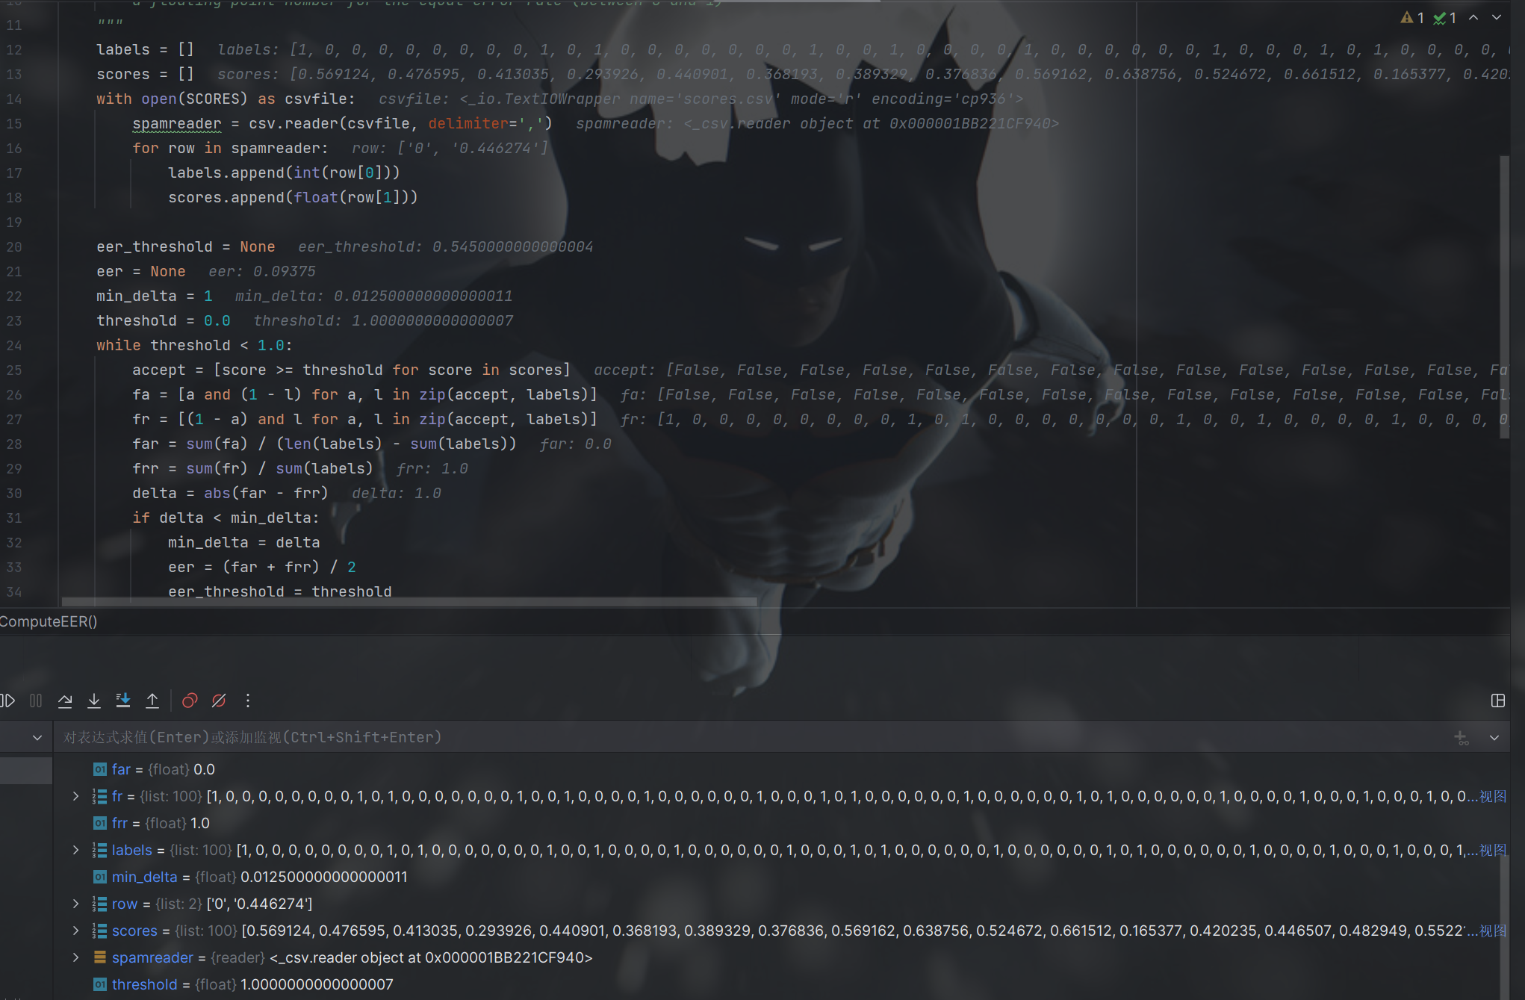Click the Step Into icon

click(x=94, y=701)
